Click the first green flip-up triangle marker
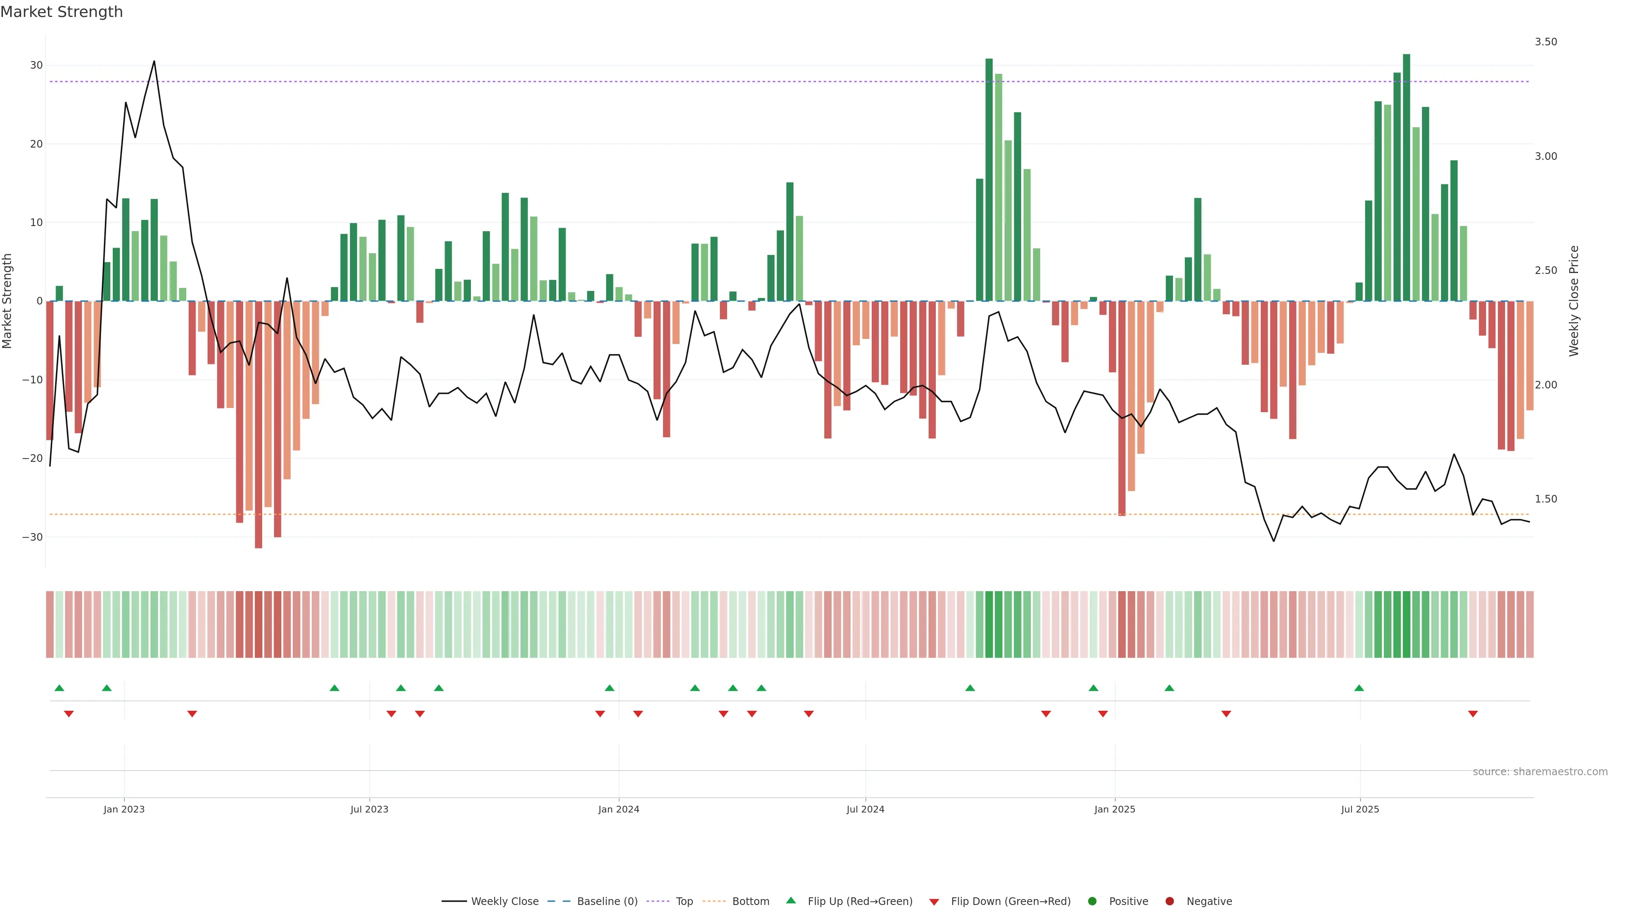The width and height of the screenshot is (1629, 916). 59,688
